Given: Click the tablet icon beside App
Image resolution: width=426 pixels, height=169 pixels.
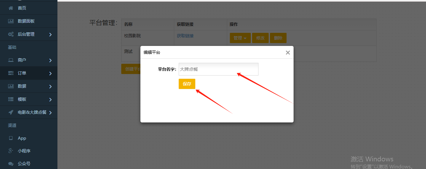Looking at the screenshot, I should [x=11, y=138].
